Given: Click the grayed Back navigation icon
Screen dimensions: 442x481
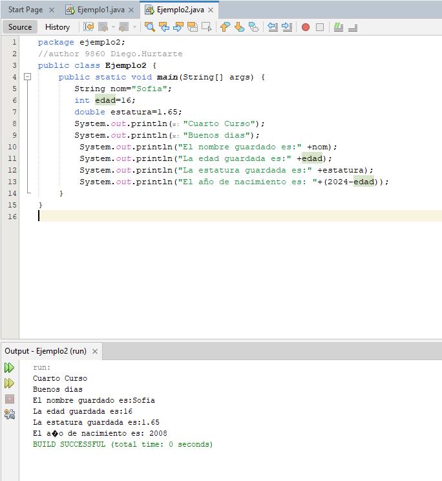Looking at the screenshot, I should 103,27.
